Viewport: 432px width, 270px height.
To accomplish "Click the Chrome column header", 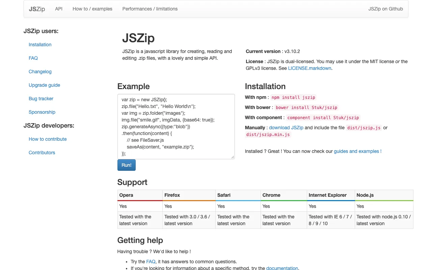I will 284,195.
